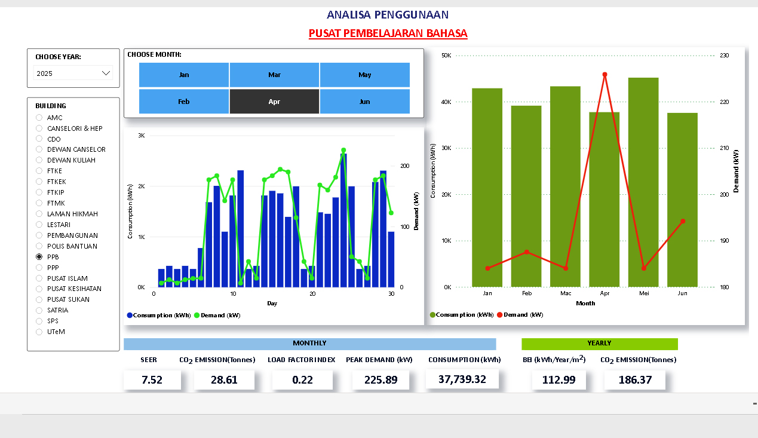Select the Feb month button
Image resolution: width=758 pixels, height=438 pixels.
(x=184, y=102)
